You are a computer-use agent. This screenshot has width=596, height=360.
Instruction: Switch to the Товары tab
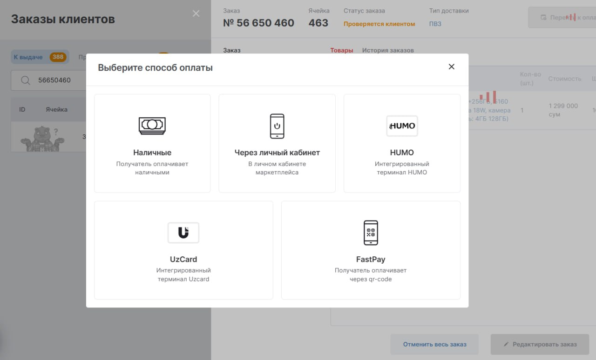342,50
